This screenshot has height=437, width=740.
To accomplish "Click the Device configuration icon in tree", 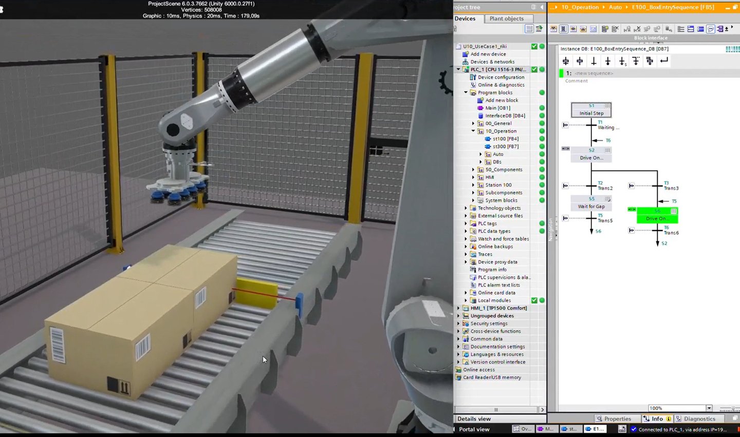I will [473, 77].
